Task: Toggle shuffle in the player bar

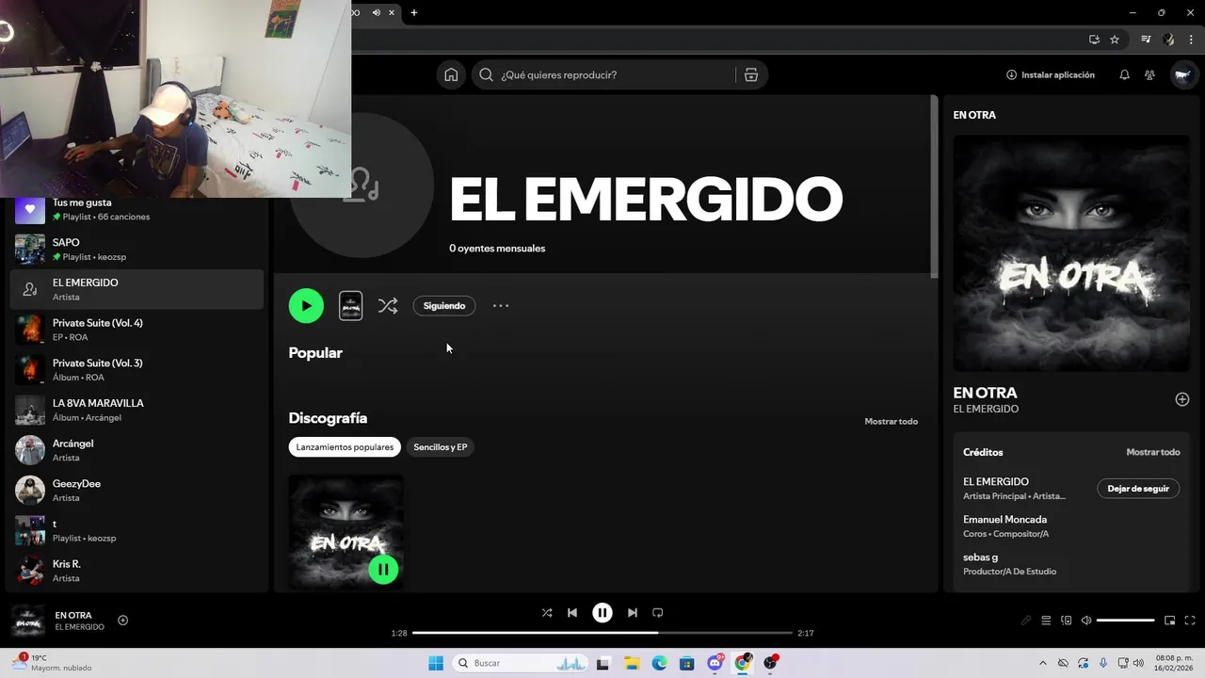Action: pos(547,612)
